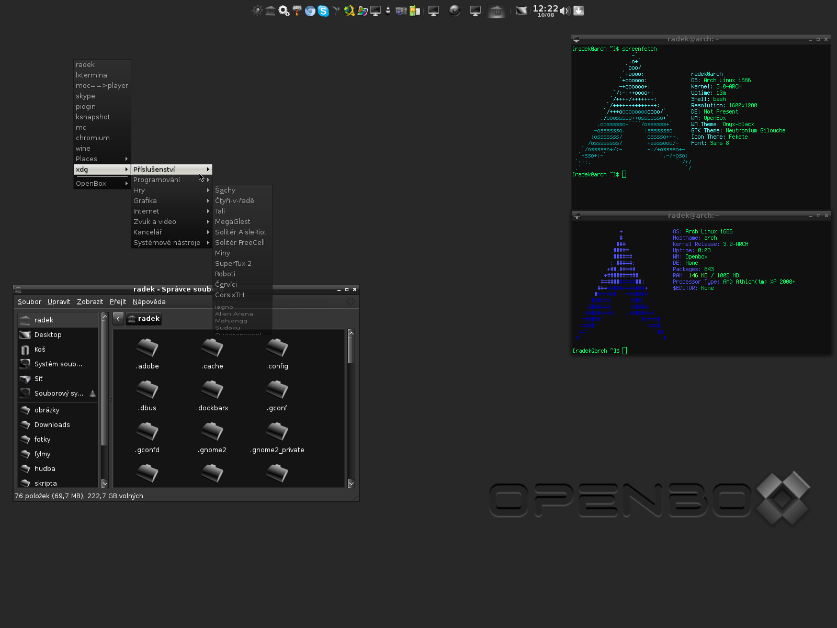Launch ksnapshot from root menu
Image resolution: width=837 pixels, height=628 pixels.
pyautogui.click(x=102, y=117)
